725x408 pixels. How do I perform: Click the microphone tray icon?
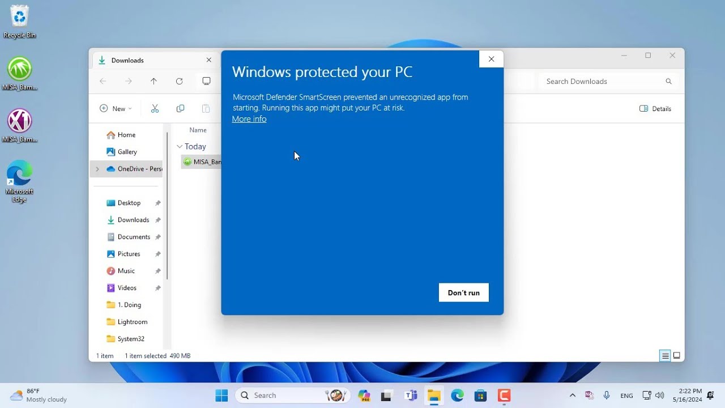click(x=607, y=396)
